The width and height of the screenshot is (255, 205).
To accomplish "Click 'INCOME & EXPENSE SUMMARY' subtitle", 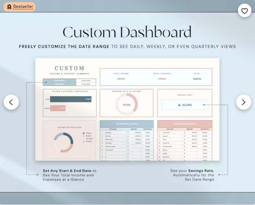I will pos(70,74).
